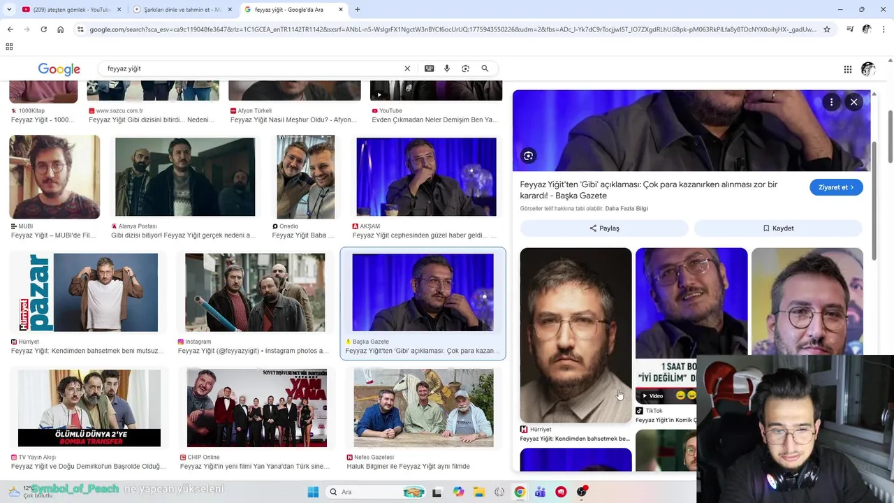This screenshot has width=894, height=503.
Task: Open OBS Studio from the taskbar
Action: click(x=581, y=492)
